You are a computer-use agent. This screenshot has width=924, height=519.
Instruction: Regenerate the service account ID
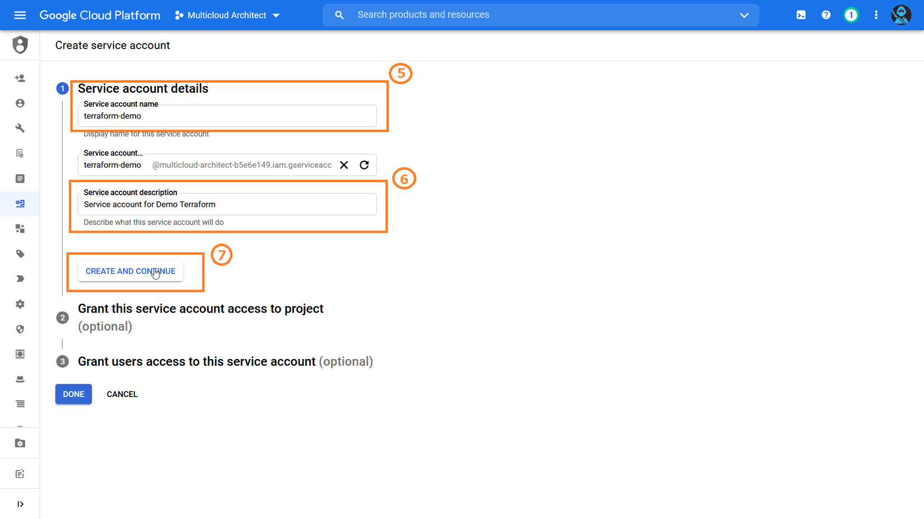pyautogui.click(x=364, y=165)
